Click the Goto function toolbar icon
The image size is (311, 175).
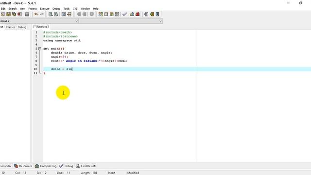click(x=64, y=14)
